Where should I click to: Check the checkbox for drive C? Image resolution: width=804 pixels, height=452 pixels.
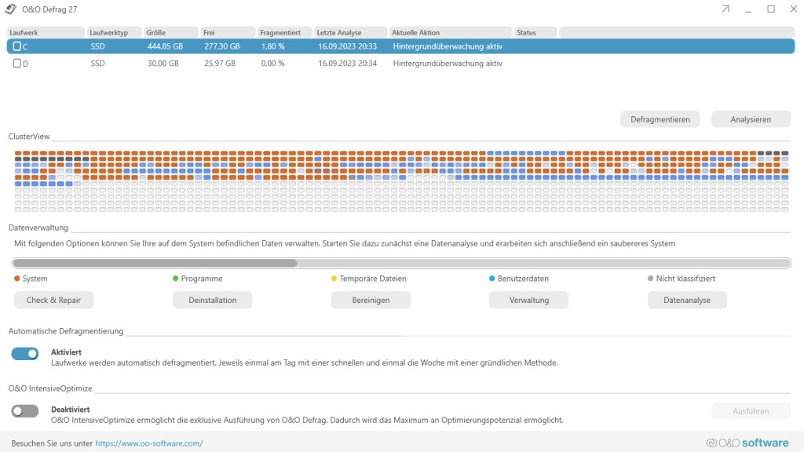pyautogui.click(x=17, y=47)
